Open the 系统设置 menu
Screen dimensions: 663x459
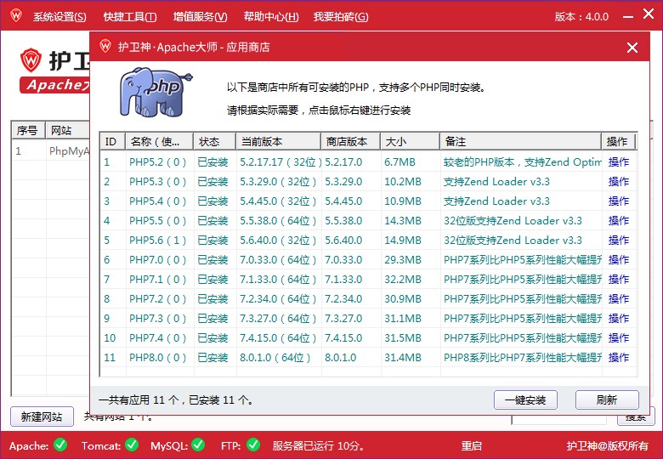(59, 17)
